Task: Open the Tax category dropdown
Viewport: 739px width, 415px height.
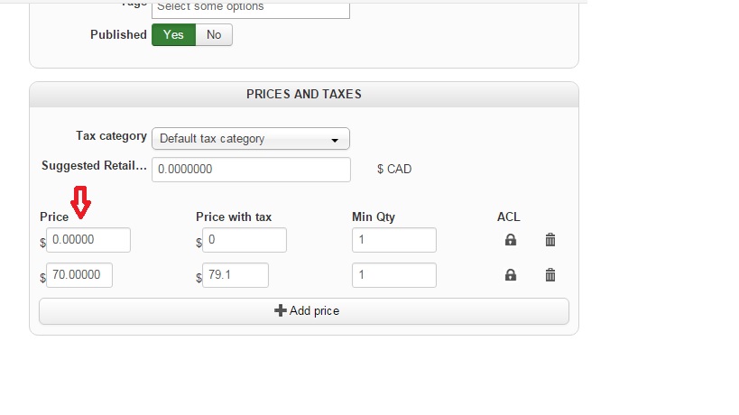Action: 250,139
